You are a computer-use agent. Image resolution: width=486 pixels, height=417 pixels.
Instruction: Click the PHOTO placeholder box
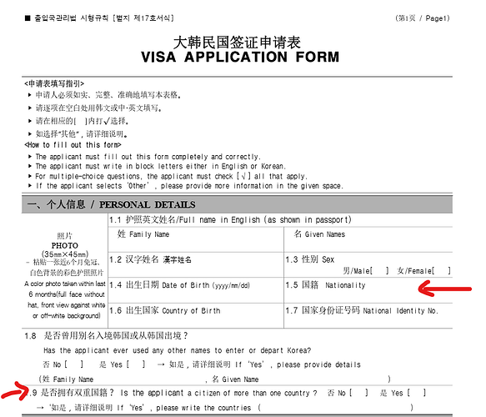(65, 271)
